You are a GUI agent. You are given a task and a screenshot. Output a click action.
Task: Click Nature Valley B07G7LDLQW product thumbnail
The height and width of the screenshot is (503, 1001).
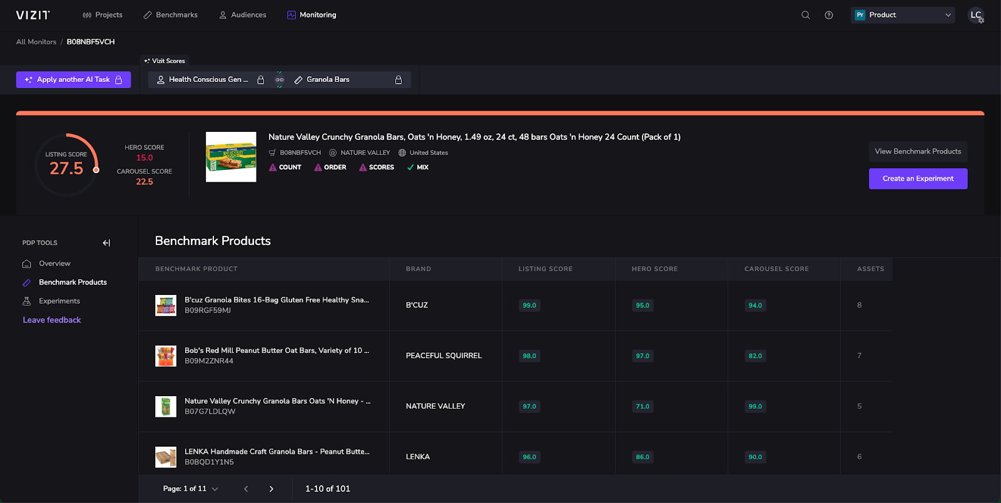(x=166, y=407)
